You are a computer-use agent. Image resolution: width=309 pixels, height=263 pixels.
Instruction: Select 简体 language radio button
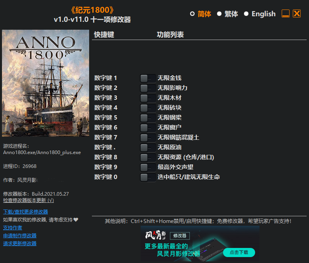193,14
